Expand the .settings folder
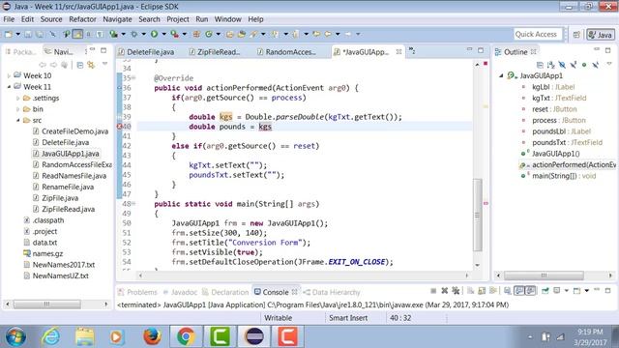This screenshot has height=348, width=619. pyautogui.click(x=17, y=98)
